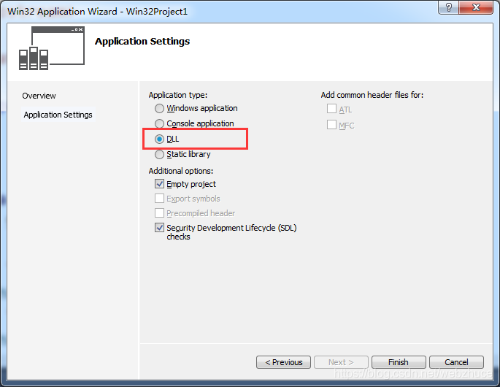The width and height of the screenshot is (500, 387).
Task: Open the Overview page
Action: [39, 96]
